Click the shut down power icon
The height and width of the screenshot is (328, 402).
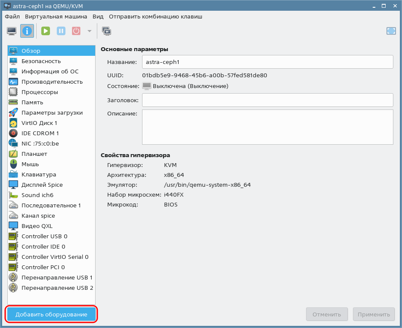[76, 31]
